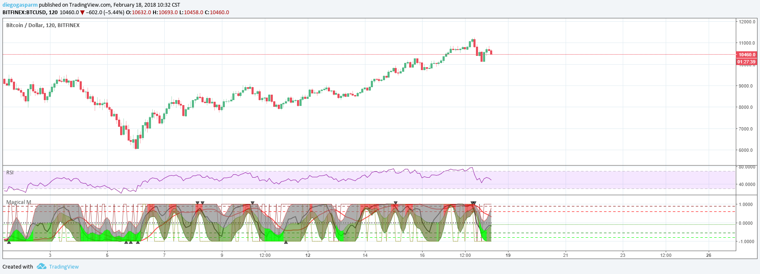Click the 14 date marker on time axis
The image size is (760, 274).
pyautogui.click(x=365, y=255)
